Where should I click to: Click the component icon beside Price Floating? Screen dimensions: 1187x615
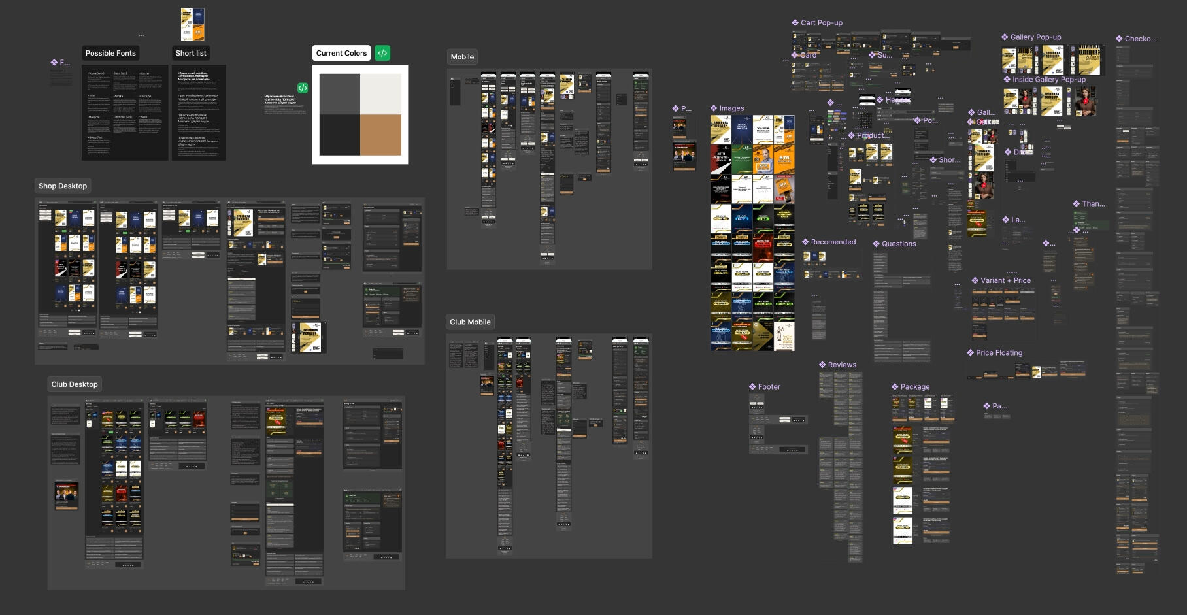[x=971, y=353]
